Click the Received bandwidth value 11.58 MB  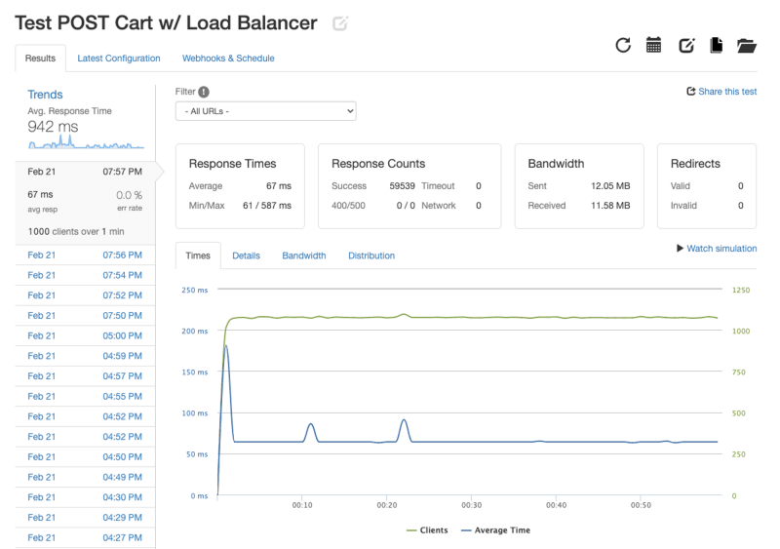click(x=610, y=205)
